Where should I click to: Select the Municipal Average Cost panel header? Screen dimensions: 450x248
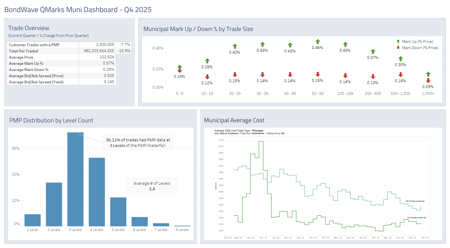pyautogui.click(x=234, y=120)
